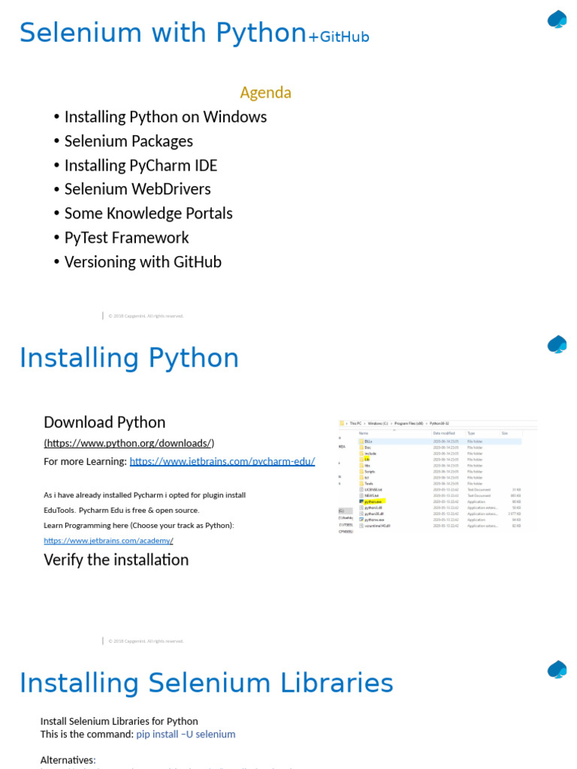Select 'Some Knowledge Portals' bullet
The width and height of the screenshot is (577, 769).
pos(149,213)
